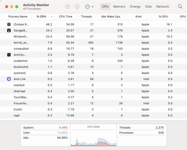This screenshot has width=187, height=150.
Task: Sort by % GPU column header
Action: [x=163, y=17]
